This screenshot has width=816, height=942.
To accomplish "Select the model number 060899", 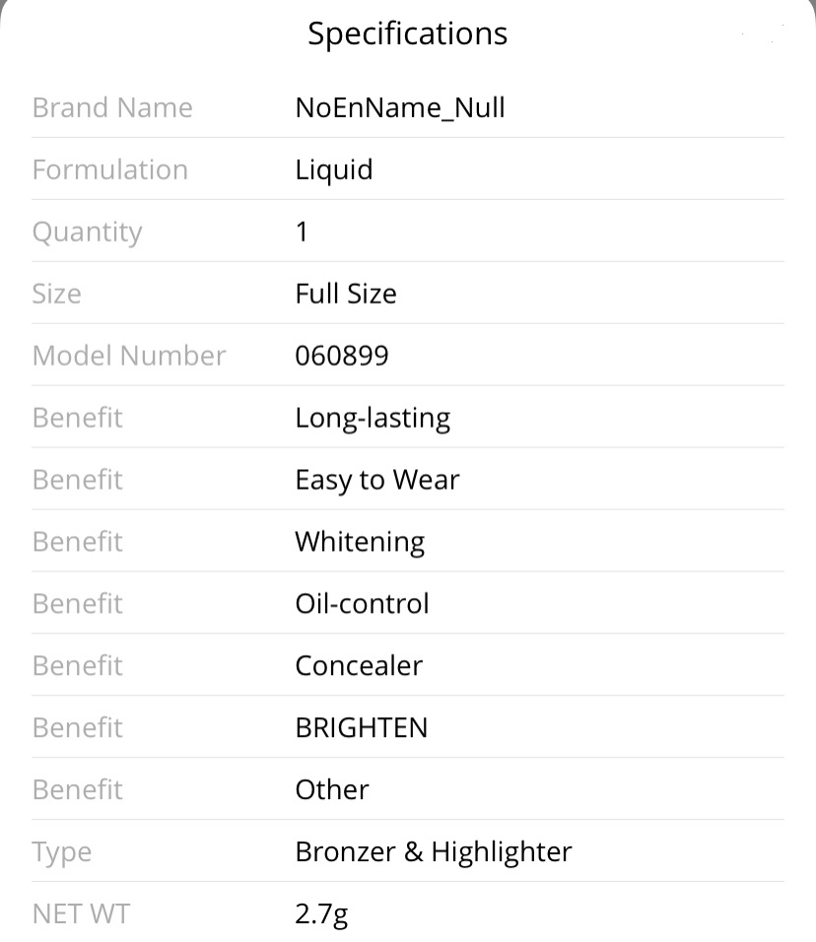I will click(342, 356).
